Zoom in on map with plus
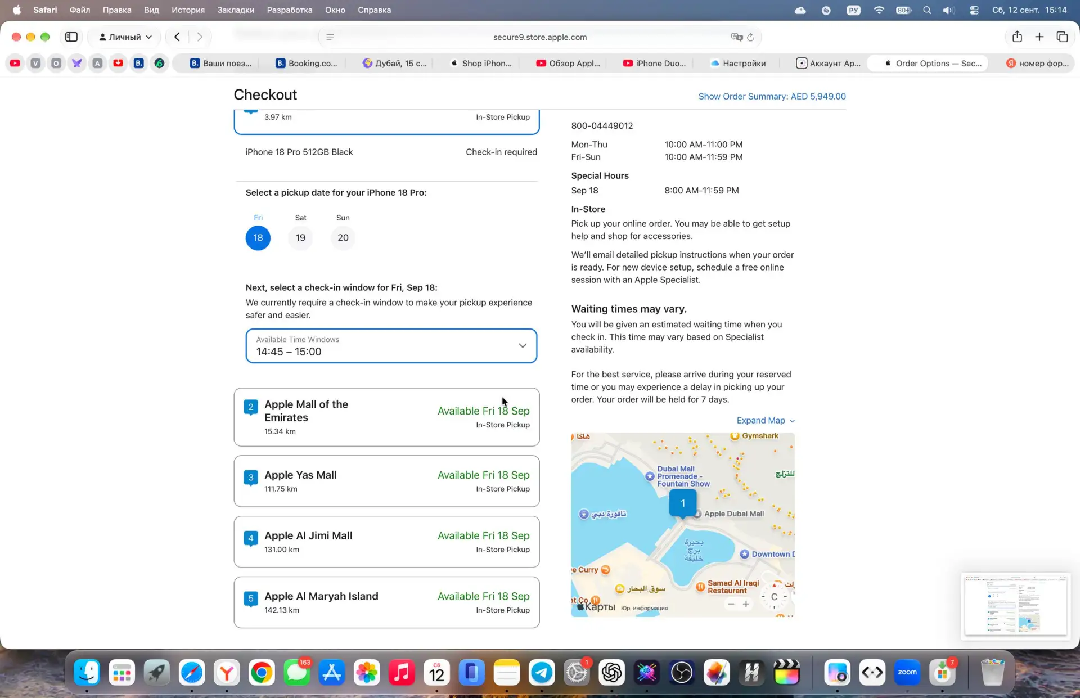 tap(746, 604)
